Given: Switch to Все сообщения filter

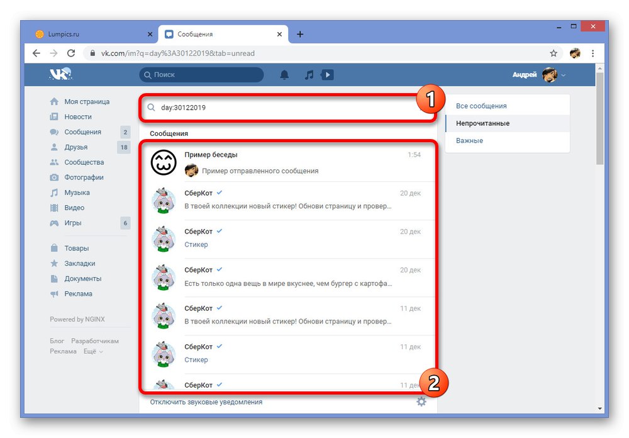Looking at the screenshot, I should 508,106.
